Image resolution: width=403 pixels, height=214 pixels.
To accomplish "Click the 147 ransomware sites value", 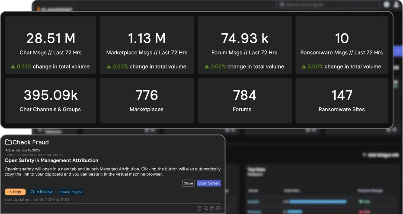I will [342, 95].
